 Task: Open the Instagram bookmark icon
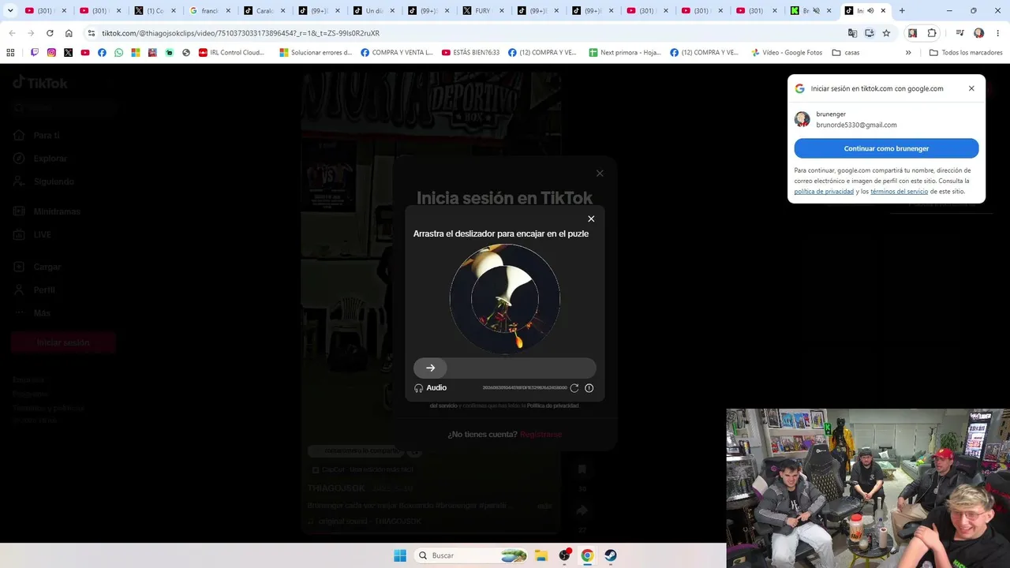point(51,53)
